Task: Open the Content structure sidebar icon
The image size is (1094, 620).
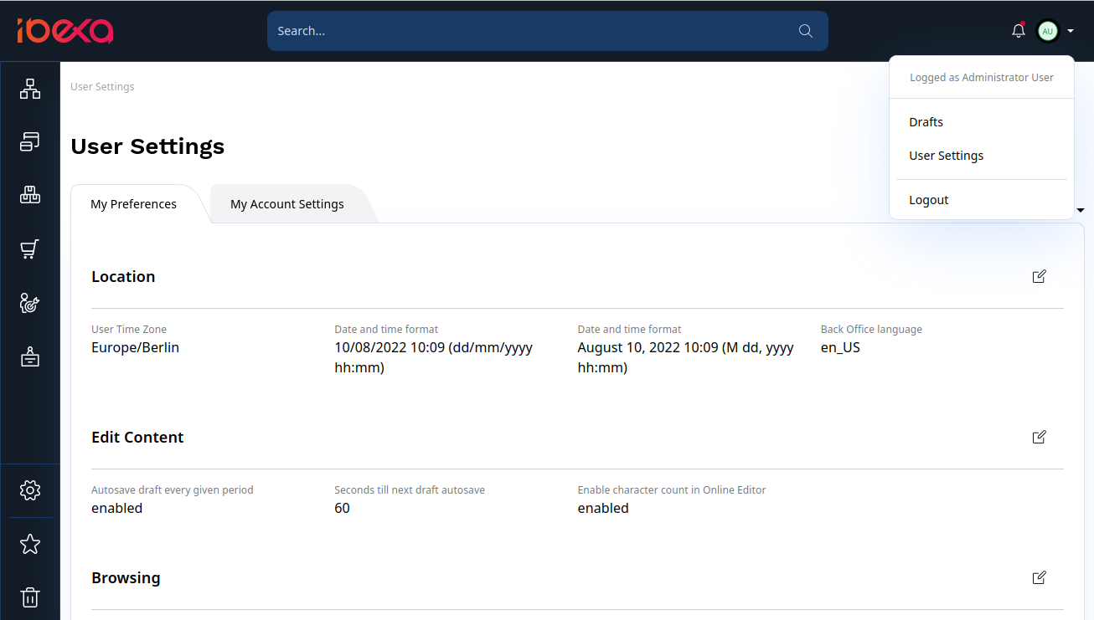Action: pos(30,89)
